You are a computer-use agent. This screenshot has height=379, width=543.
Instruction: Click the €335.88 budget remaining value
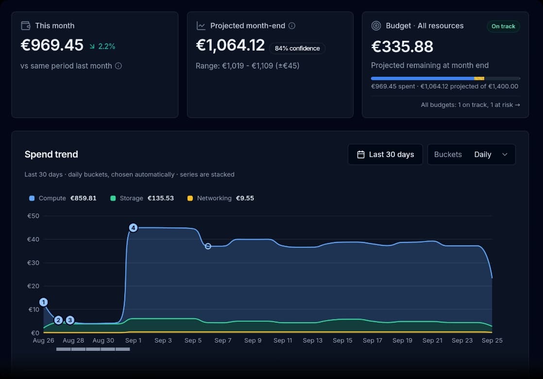point(402,47)
